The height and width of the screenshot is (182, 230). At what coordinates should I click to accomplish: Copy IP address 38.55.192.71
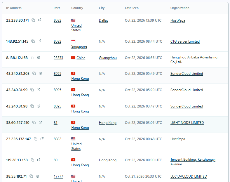tap(31, 176)
